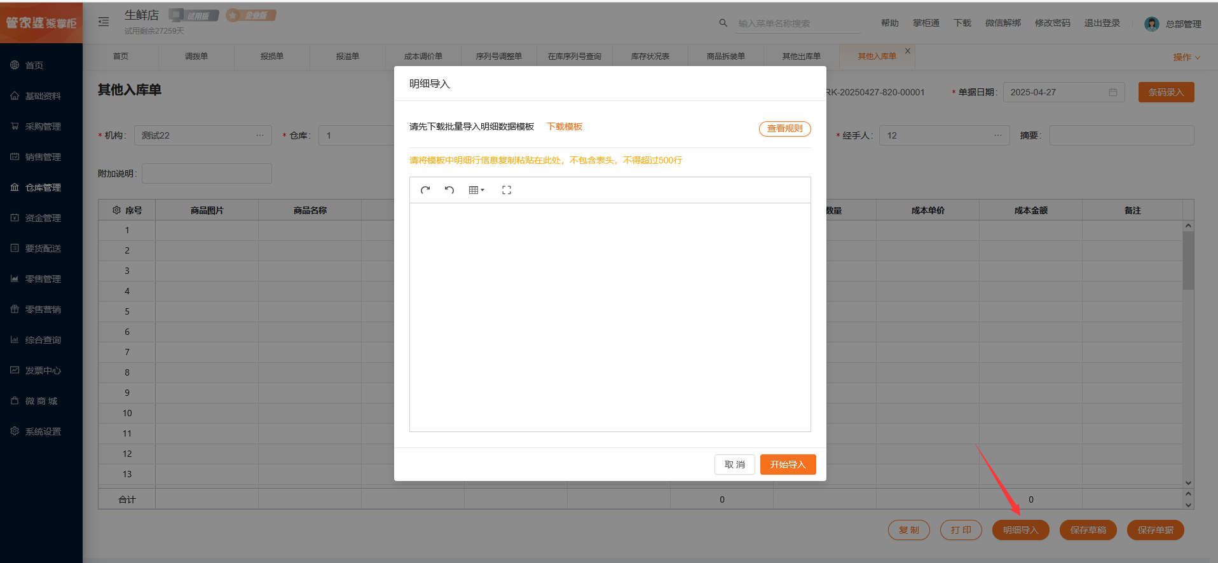The height and width of the screenshot is (563, 1218).
Task: Click the 明细导入 button at bottom
Action: coord(1021,530)
